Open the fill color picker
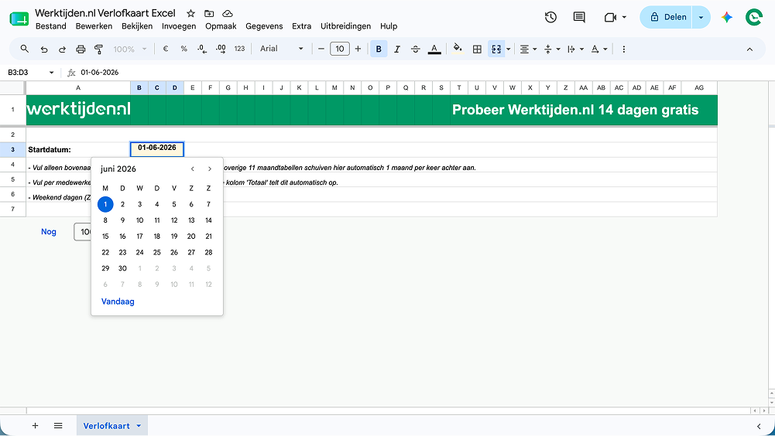The image size is (775, 436). [458, 49]
